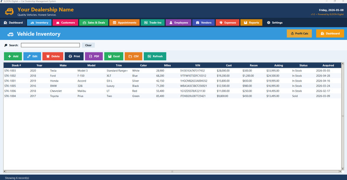The image size is (347, 180).
Task: Click the orange Dashboard button in header
Action: tap(330, 33)
